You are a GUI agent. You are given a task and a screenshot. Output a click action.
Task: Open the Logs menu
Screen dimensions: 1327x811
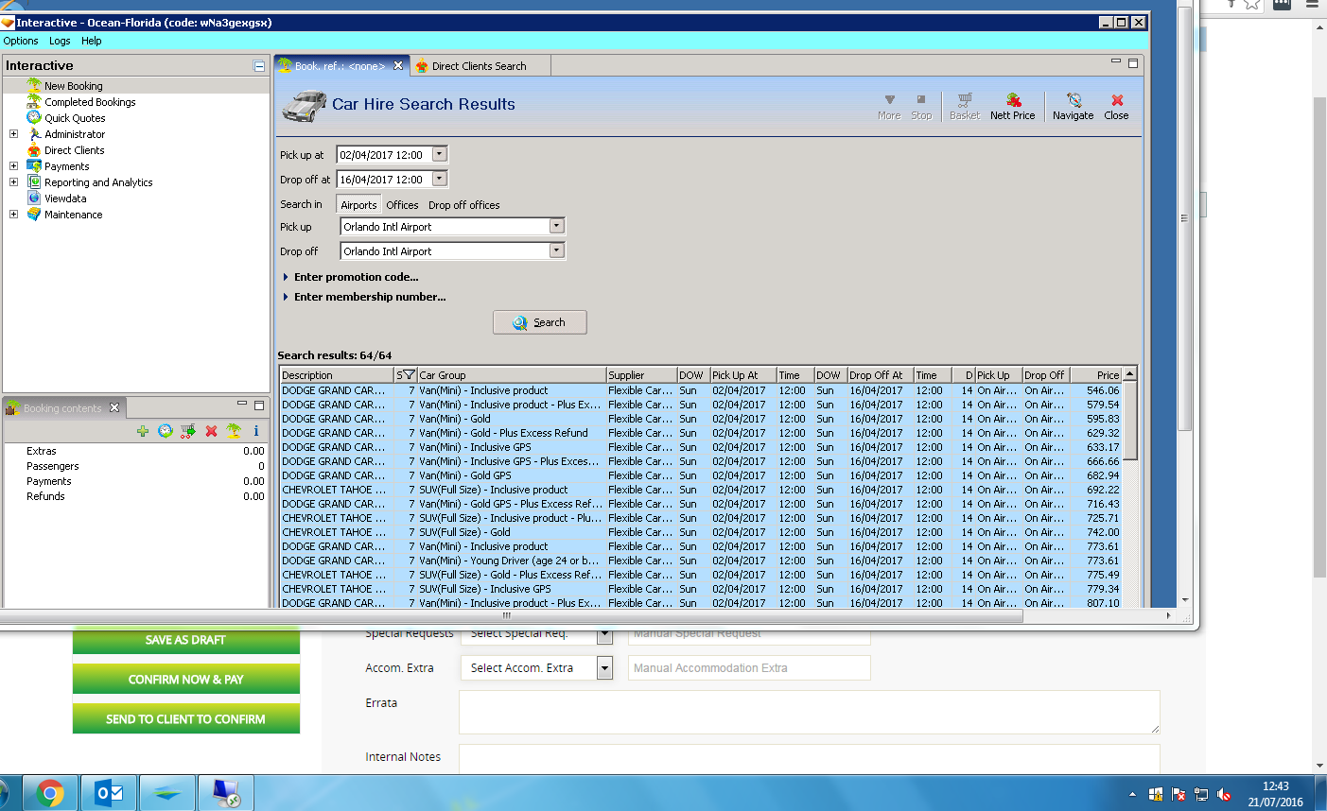pyautogui.click(x=60, y=41)
